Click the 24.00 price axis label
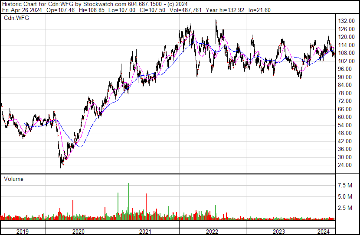Viewport: 360px width, 235px height. [x=346, y=165]
